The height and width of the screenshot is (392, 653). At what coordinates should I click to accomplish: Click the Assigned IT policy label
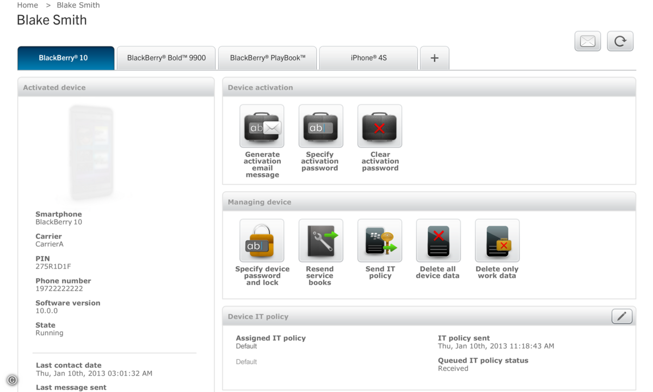coord(271,338)
